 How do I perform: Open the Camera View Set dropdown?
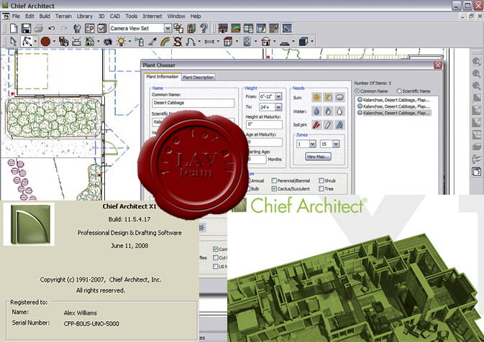coord(168,28)
